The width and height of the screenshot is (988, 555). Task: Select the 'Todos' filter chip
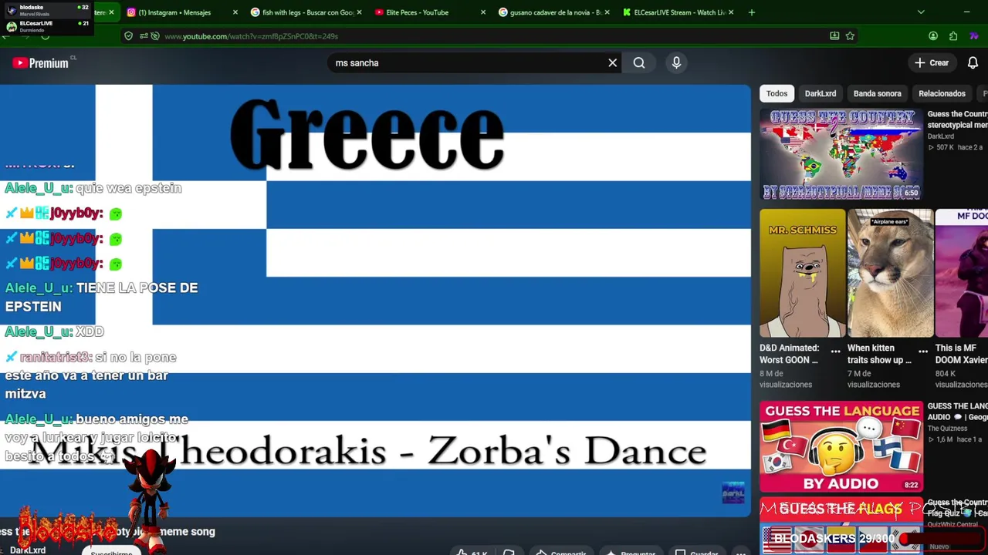[x=777, y=93]
